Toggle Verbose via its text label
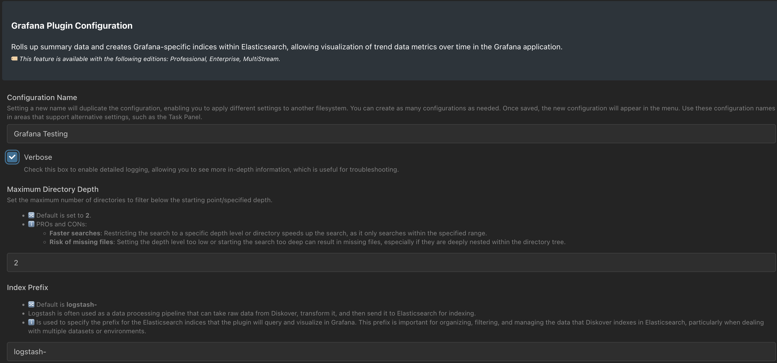 (x=38, y=157)
